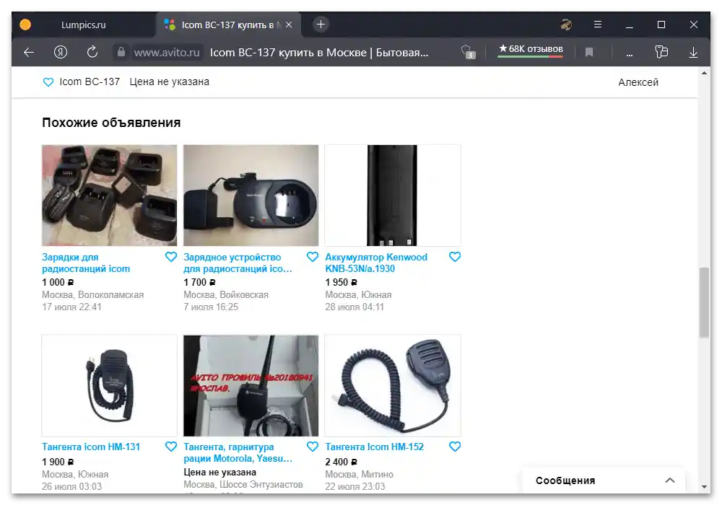The height and width of the screenshot is (505, 722).
Task: Open the collections icon in the toolbar
Action: [x=661, y=52]
